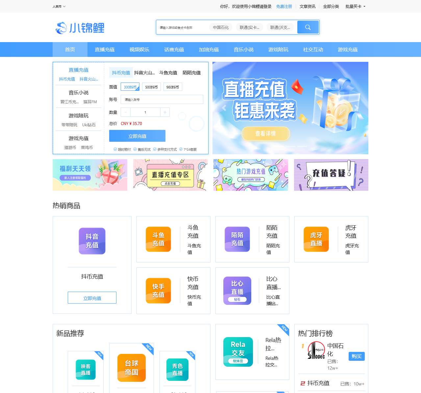
Task: Open the 直播充值 sidebar category heading
Action: 78,70
